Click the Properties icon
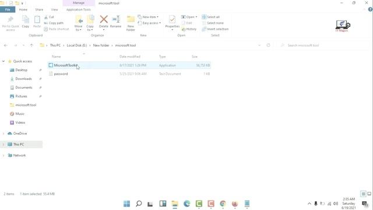This screenshot has height=210, width=373. click(173, 19)
